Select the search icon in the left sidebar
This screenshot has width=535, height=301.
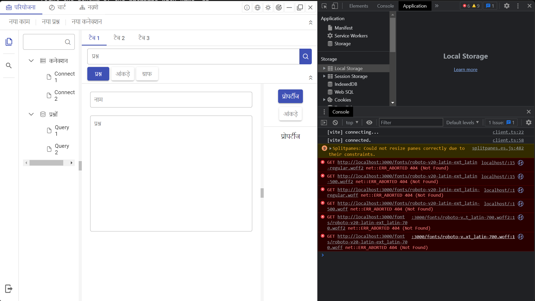(x=9, y=66)
